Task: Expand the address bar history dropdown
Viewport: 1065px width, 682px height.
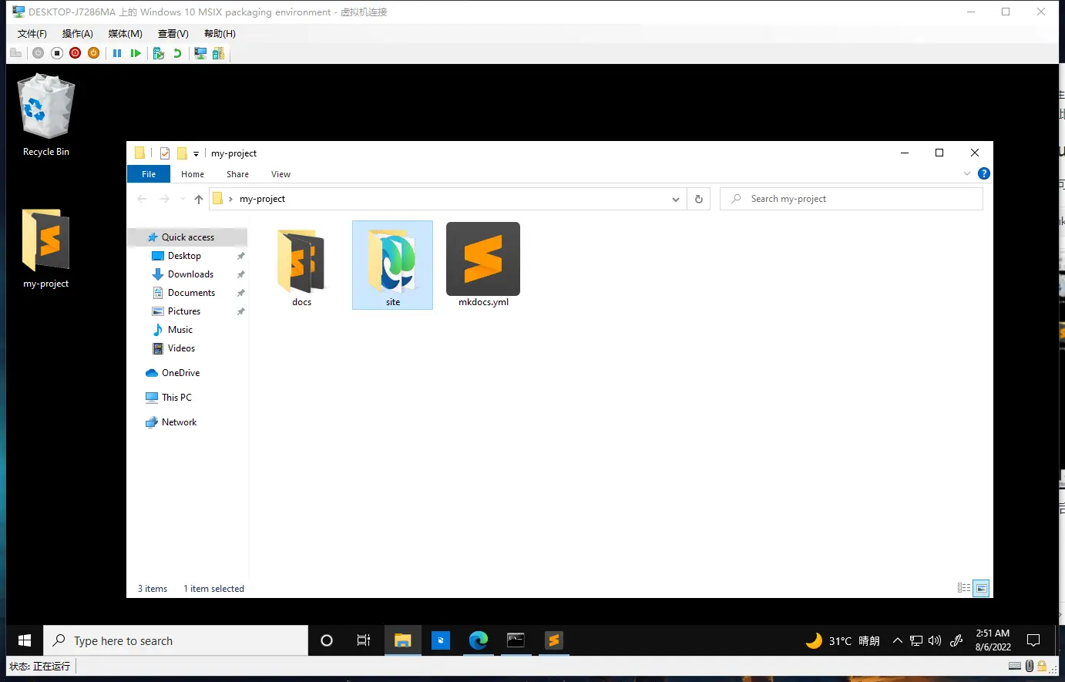Action: coord(676,199)
